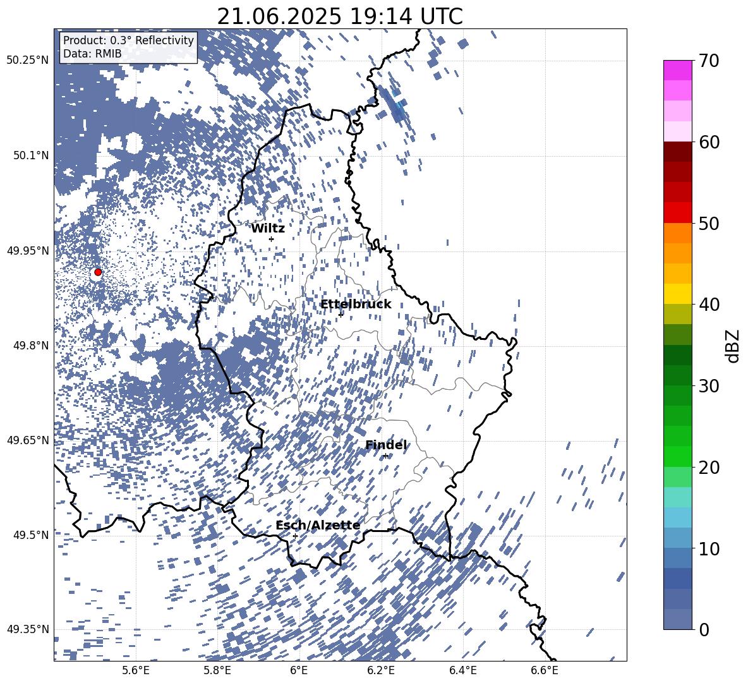
Task: Click the cyan colorbar segment below 20
Action: (677, 497)
